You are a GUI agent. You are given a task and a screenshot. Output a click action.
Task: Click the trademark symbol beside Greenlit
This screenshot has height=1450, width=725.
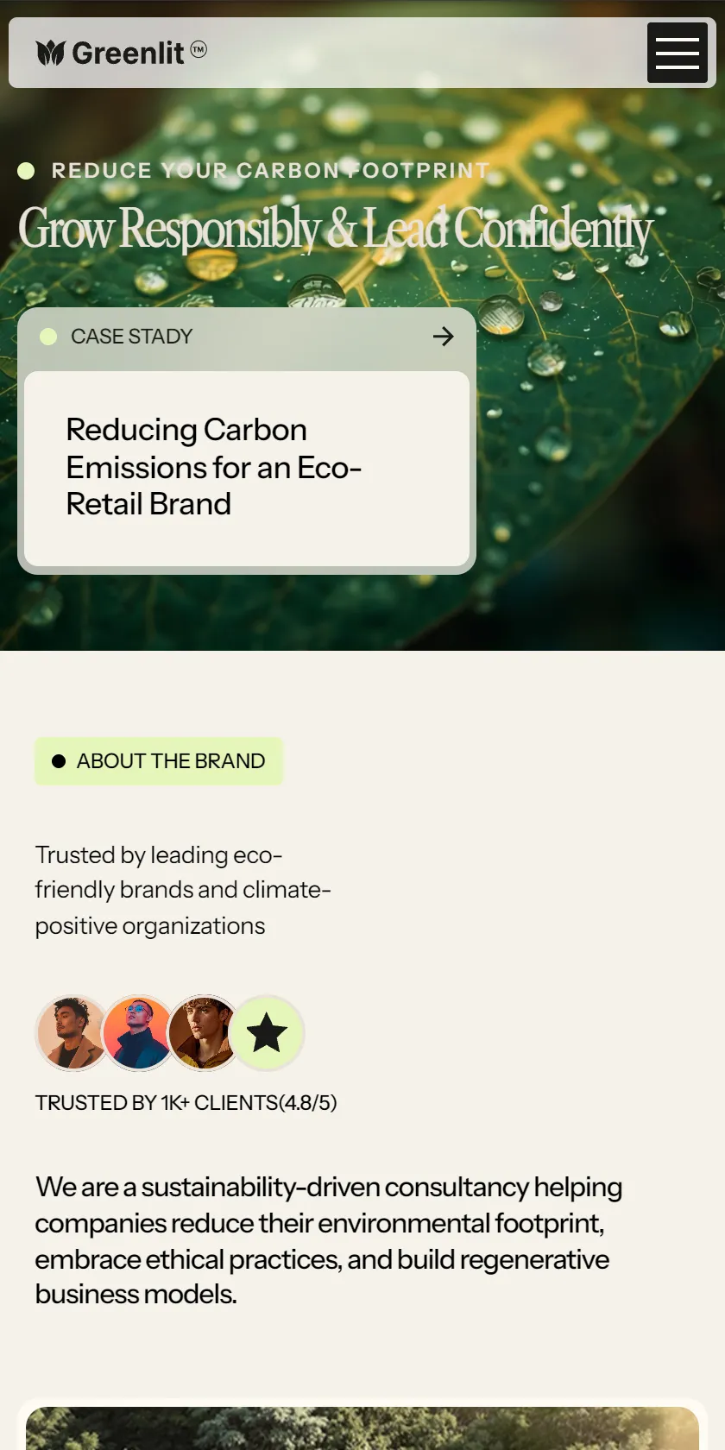[199, 49]
